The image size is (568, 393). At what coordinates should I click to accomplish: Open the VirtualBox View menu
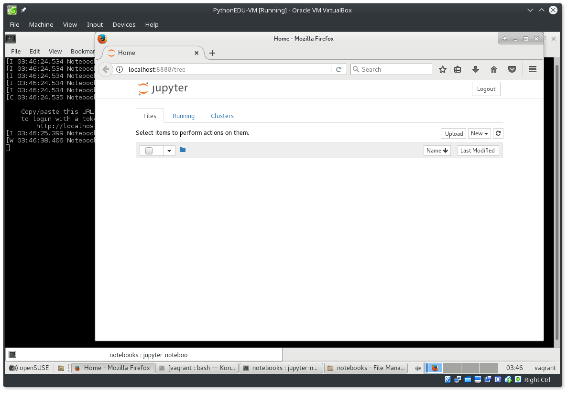coord(70,24)
